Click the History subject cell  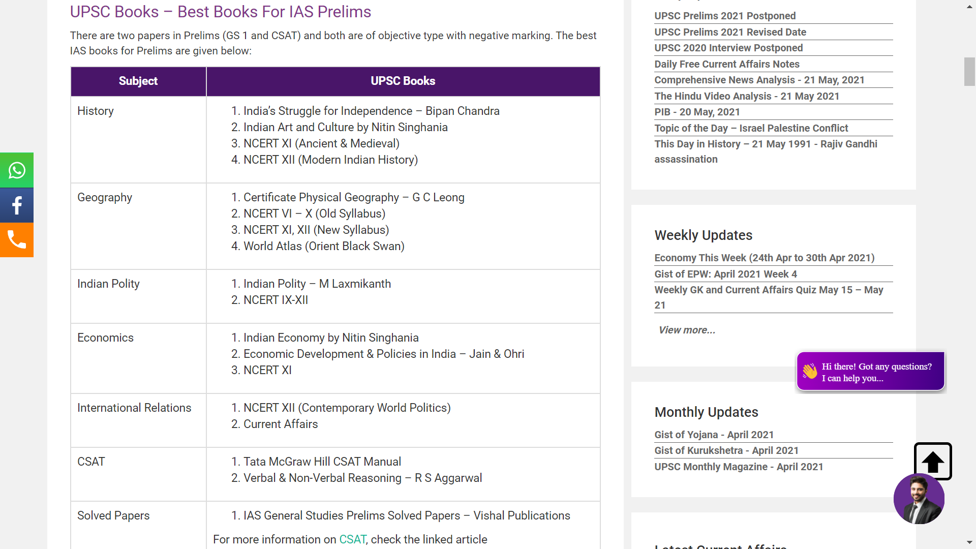point(138,140)
